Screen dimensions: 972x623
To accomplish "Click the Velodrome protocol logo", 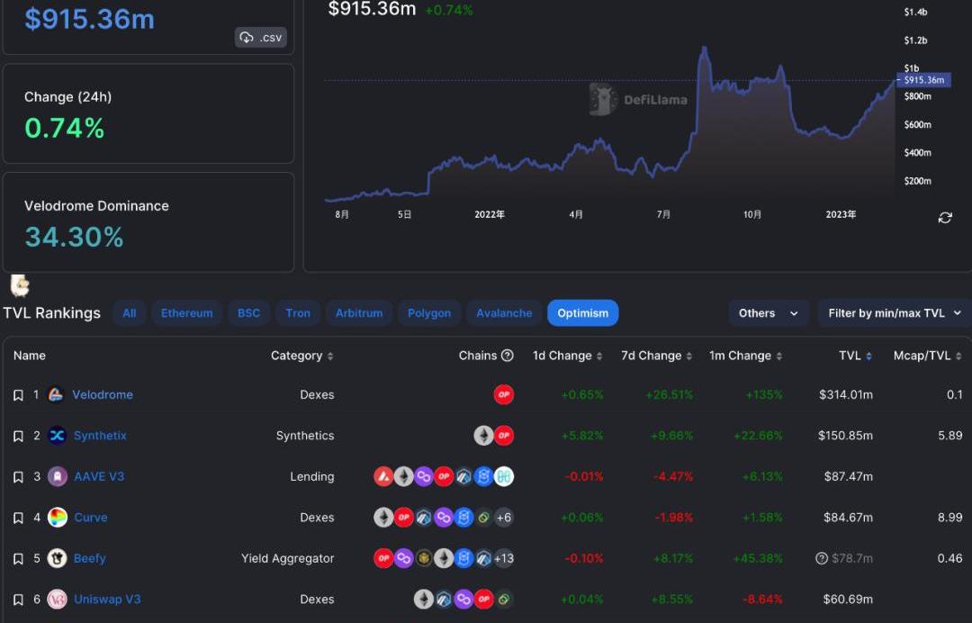I will (x=57, y=394).
